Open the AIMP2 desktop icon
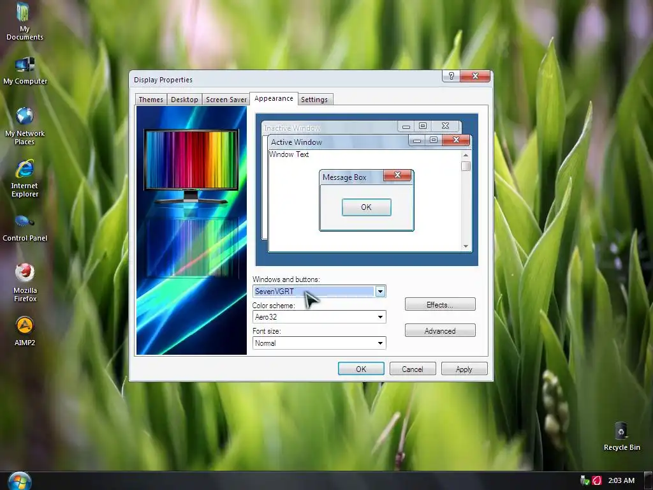This screenshot has width=653, height=490. [25, 332]
